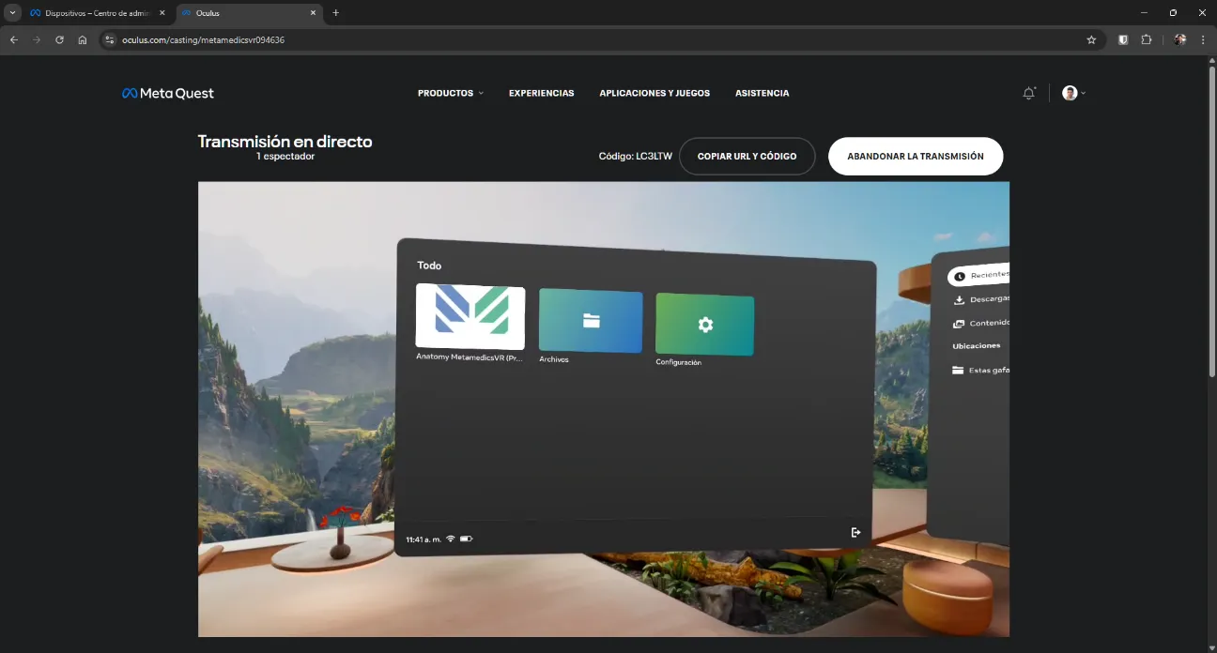
Task: Open the tab search dropdown
Action: point(12,13)
